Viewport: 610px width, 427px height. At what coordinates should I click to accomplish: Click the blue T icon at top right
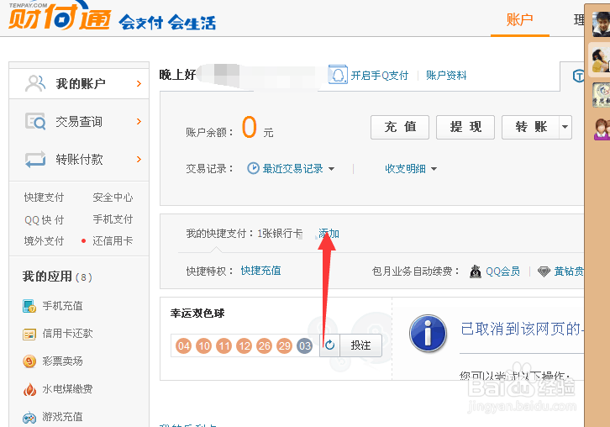578,76
